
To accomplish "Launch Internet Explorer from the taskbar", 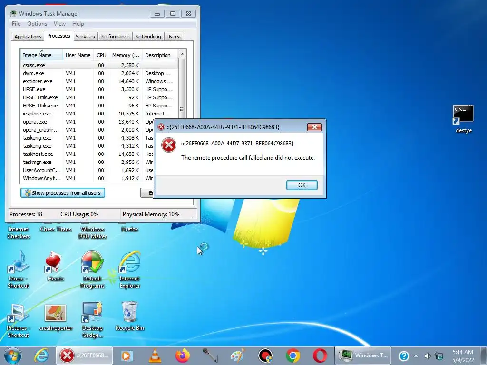I will 41,355.
